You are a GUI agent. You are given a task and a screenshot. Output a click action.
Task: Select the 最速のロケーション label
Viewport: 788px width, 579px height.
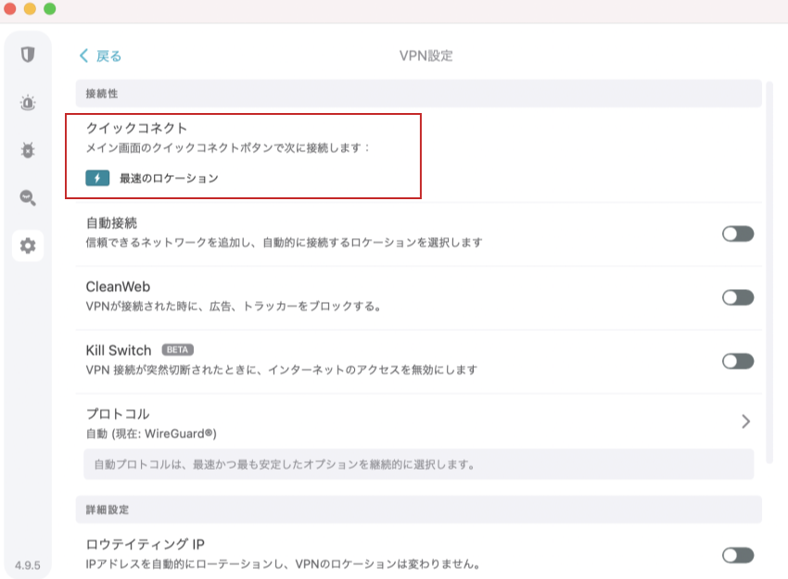point(169,178)
